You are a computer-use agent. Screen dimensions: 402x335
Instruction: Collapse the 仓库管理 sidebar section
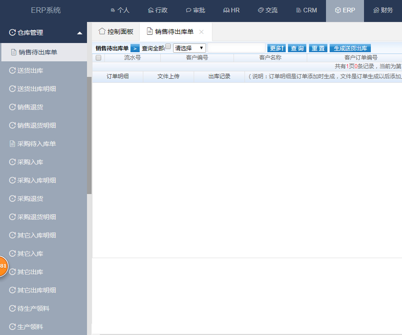point(80,33)
